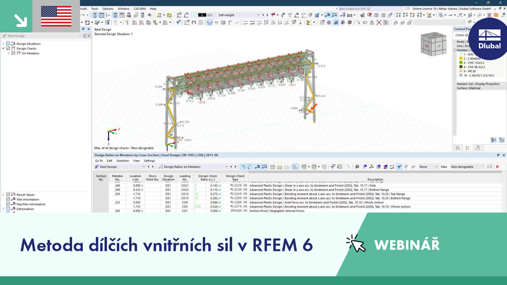Click the balance scale icon below Control Panel

[458, 148]
